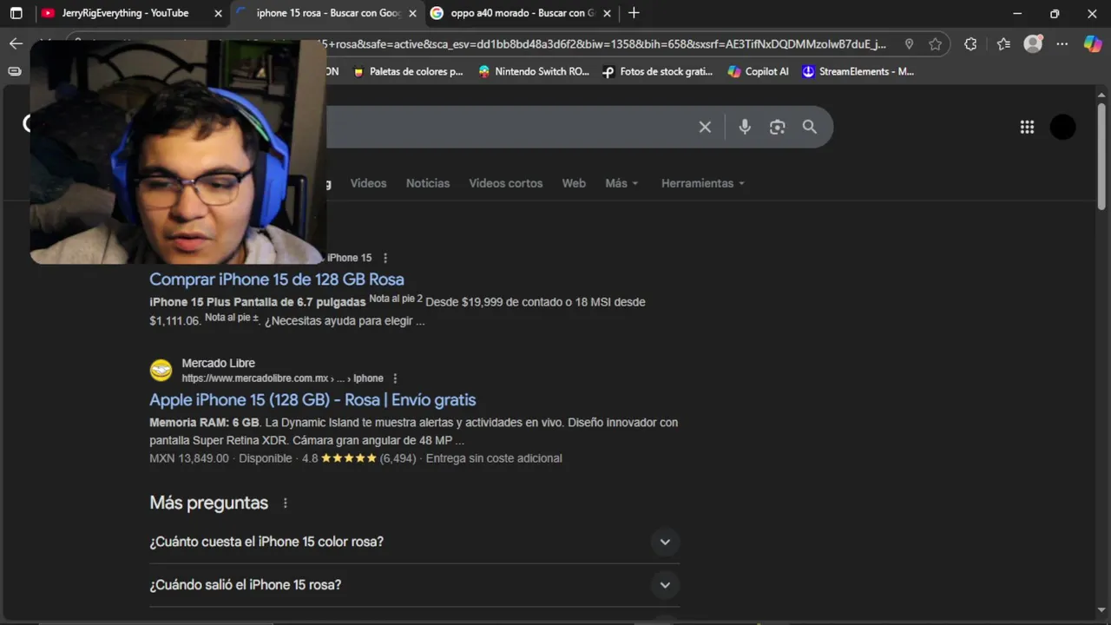This screenshot has width=1111, height=625.
Task: Open the Google apps grid
Action: (1027, 127)
